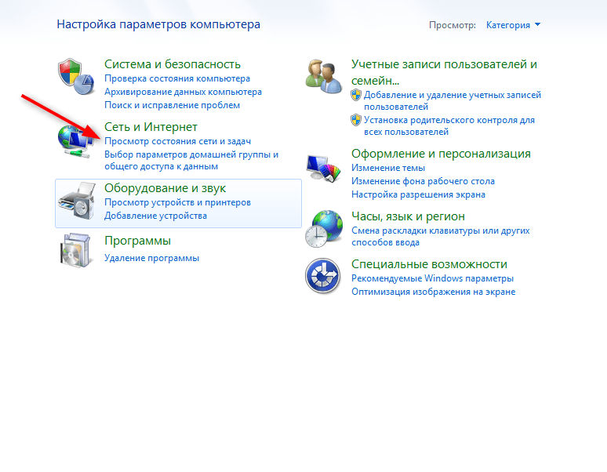
Task: Open Проверка состояния компьютера link
Action: [x=177, y=78]
